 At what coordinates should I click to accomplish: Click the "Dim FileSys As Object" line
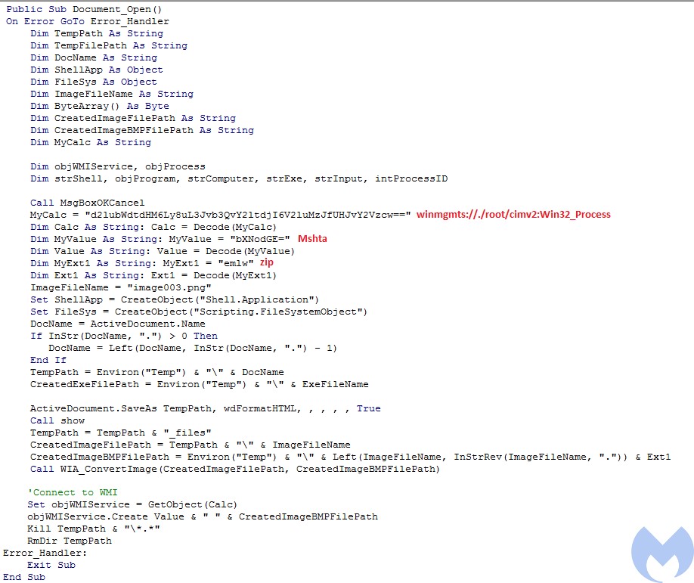[94, 82]
